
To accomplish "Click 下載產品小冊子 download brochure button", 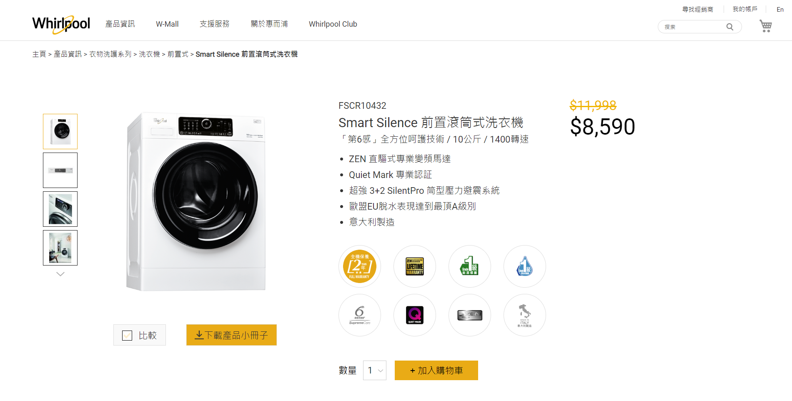I will tap(231, 335).
